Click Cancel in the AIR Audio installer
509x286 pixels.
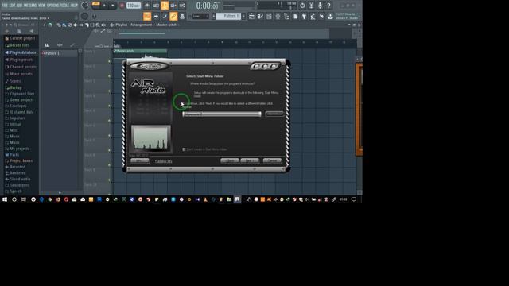[x=272, y=160]
